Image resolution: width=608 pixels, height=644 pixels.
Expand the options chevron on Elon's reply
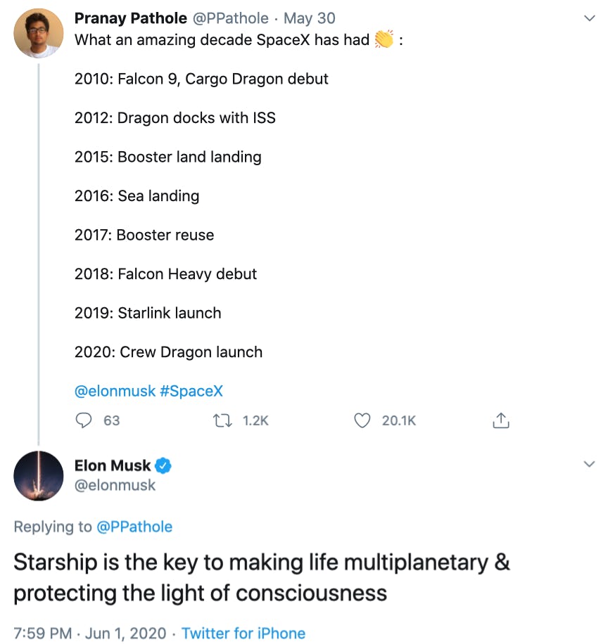(590, 465)
